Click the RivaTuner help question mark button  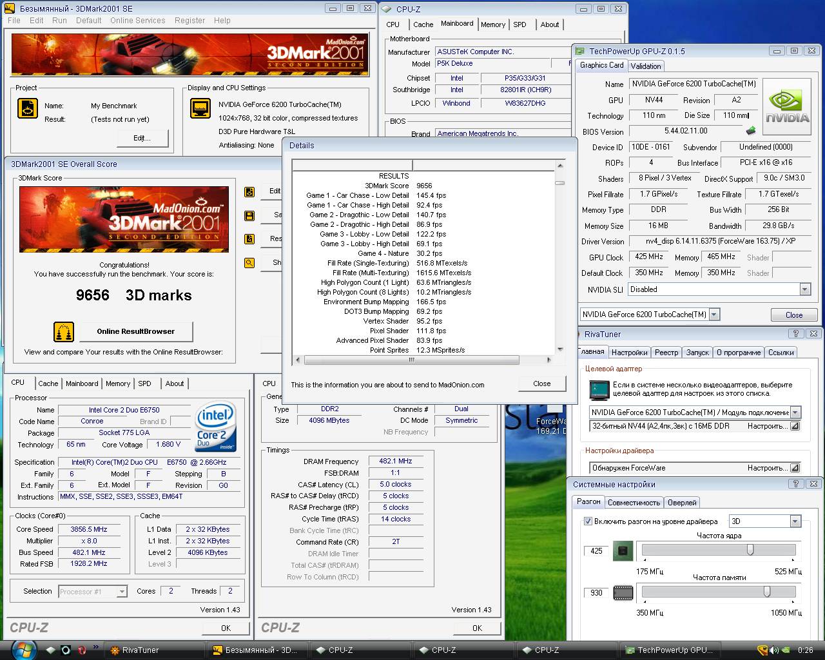pyautogui.click(x=795, y=334)
